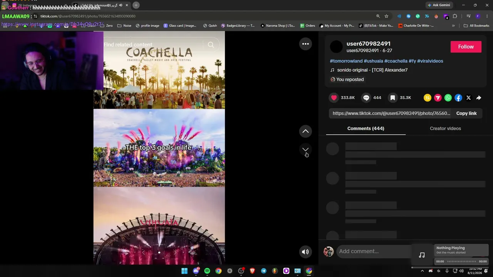Open the Chrome profile avatar
Image resolution: width=493 pixels, height=277 pixels.
tap(478, 16)
